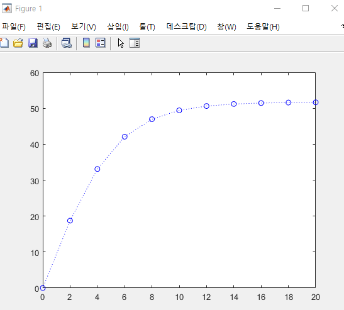Open the 보기(V) menu

coord(84,27)
